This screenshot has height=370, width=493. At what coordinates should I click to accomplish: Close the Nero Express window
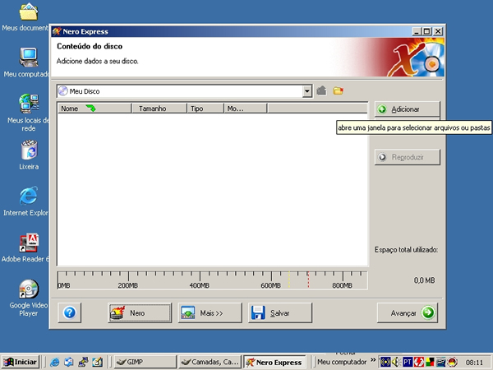[x=438, y=31]
